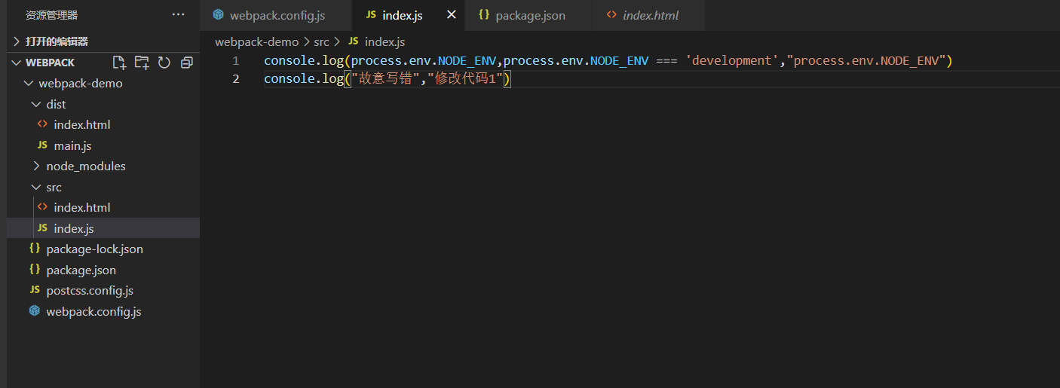1060x388 pixels.
Task: Select index.js in the src folder
Action: tap(103, 228)
